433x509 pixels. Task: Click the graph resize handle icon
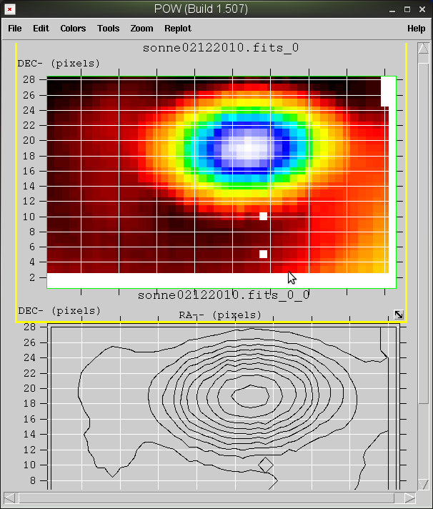pos(399,315)
